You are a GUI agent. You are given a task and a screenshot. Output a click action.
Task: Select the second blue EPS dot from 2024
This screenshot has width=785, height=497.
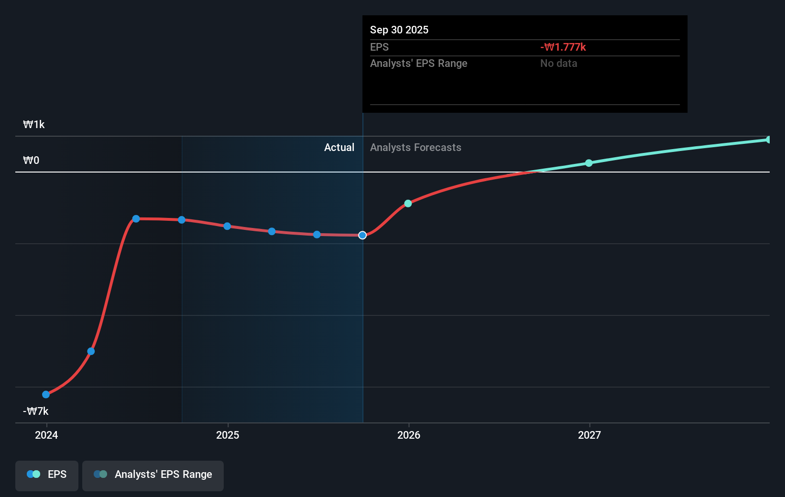(x=90, y=351)
